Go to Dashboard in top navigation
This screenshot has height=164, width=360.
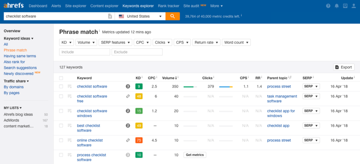pos(38,6)
